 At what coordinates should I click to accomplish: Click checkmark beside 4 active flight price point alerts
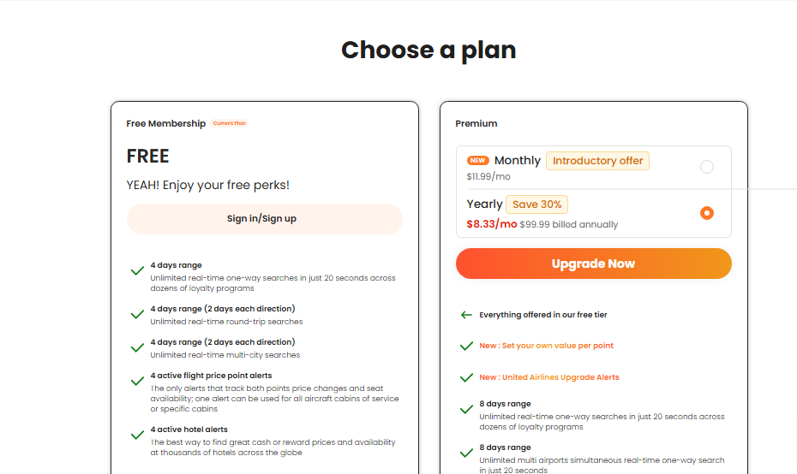click(137, 381)
